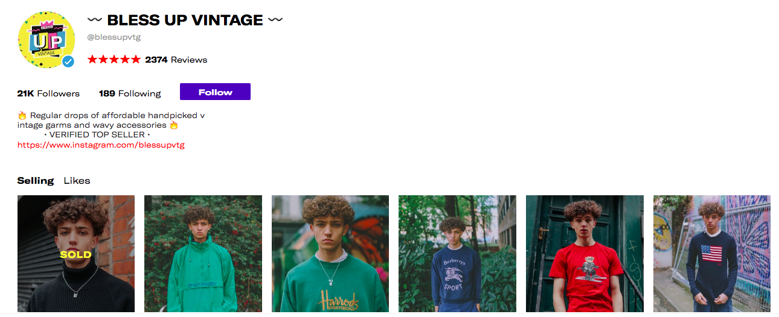The image size is (779, 317).
Task: Click the yellow SOLD label
Action: (x=76, y=254)
